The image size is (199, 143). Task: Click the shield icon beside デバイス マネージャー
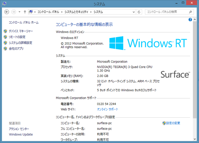pos(5,31)
